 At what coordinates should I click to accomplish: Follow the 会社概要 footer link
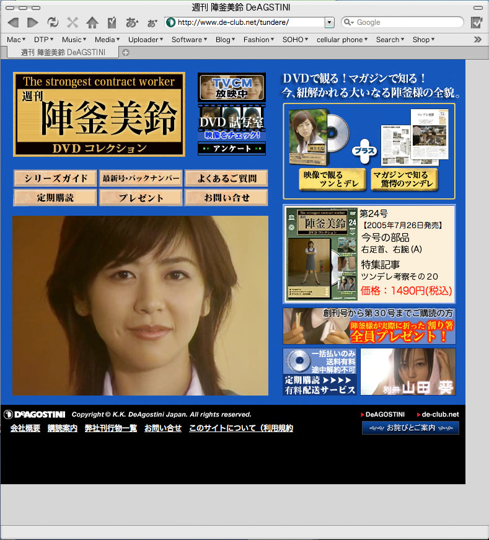25,428
